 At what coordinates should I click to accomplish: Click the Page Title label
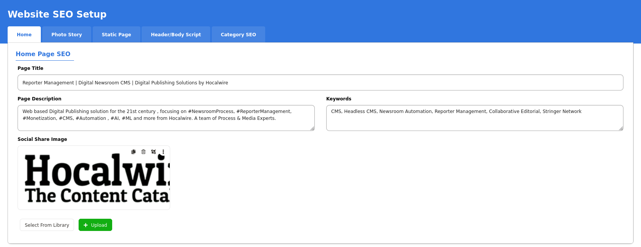(31, 68)
